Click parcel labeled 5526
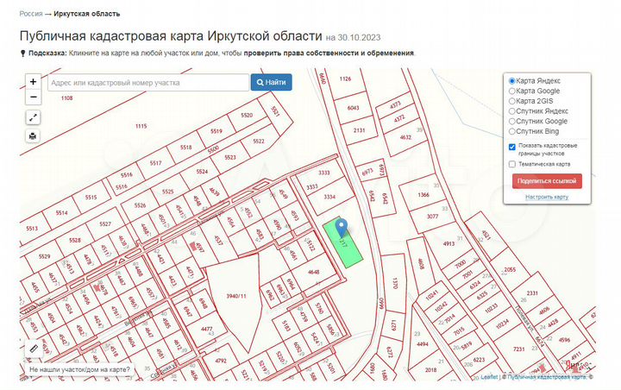This screenshot has height=390, width=621. pyautogui.click(x=140, y=205)
